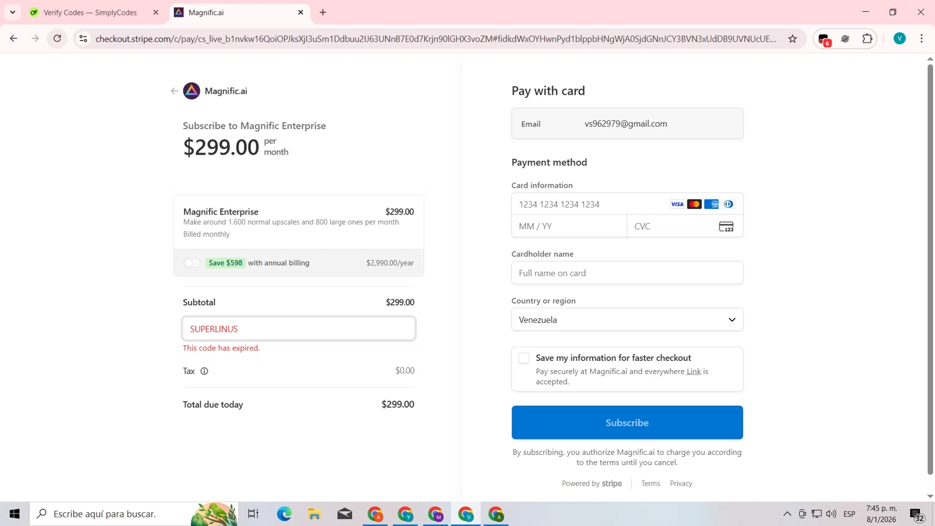Open Country or region dropdown

pyautogui.click(x=627, y=320)
